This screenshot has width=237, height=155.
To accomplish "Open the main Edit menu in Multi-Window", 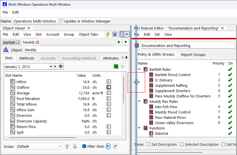I will [16, 12].
